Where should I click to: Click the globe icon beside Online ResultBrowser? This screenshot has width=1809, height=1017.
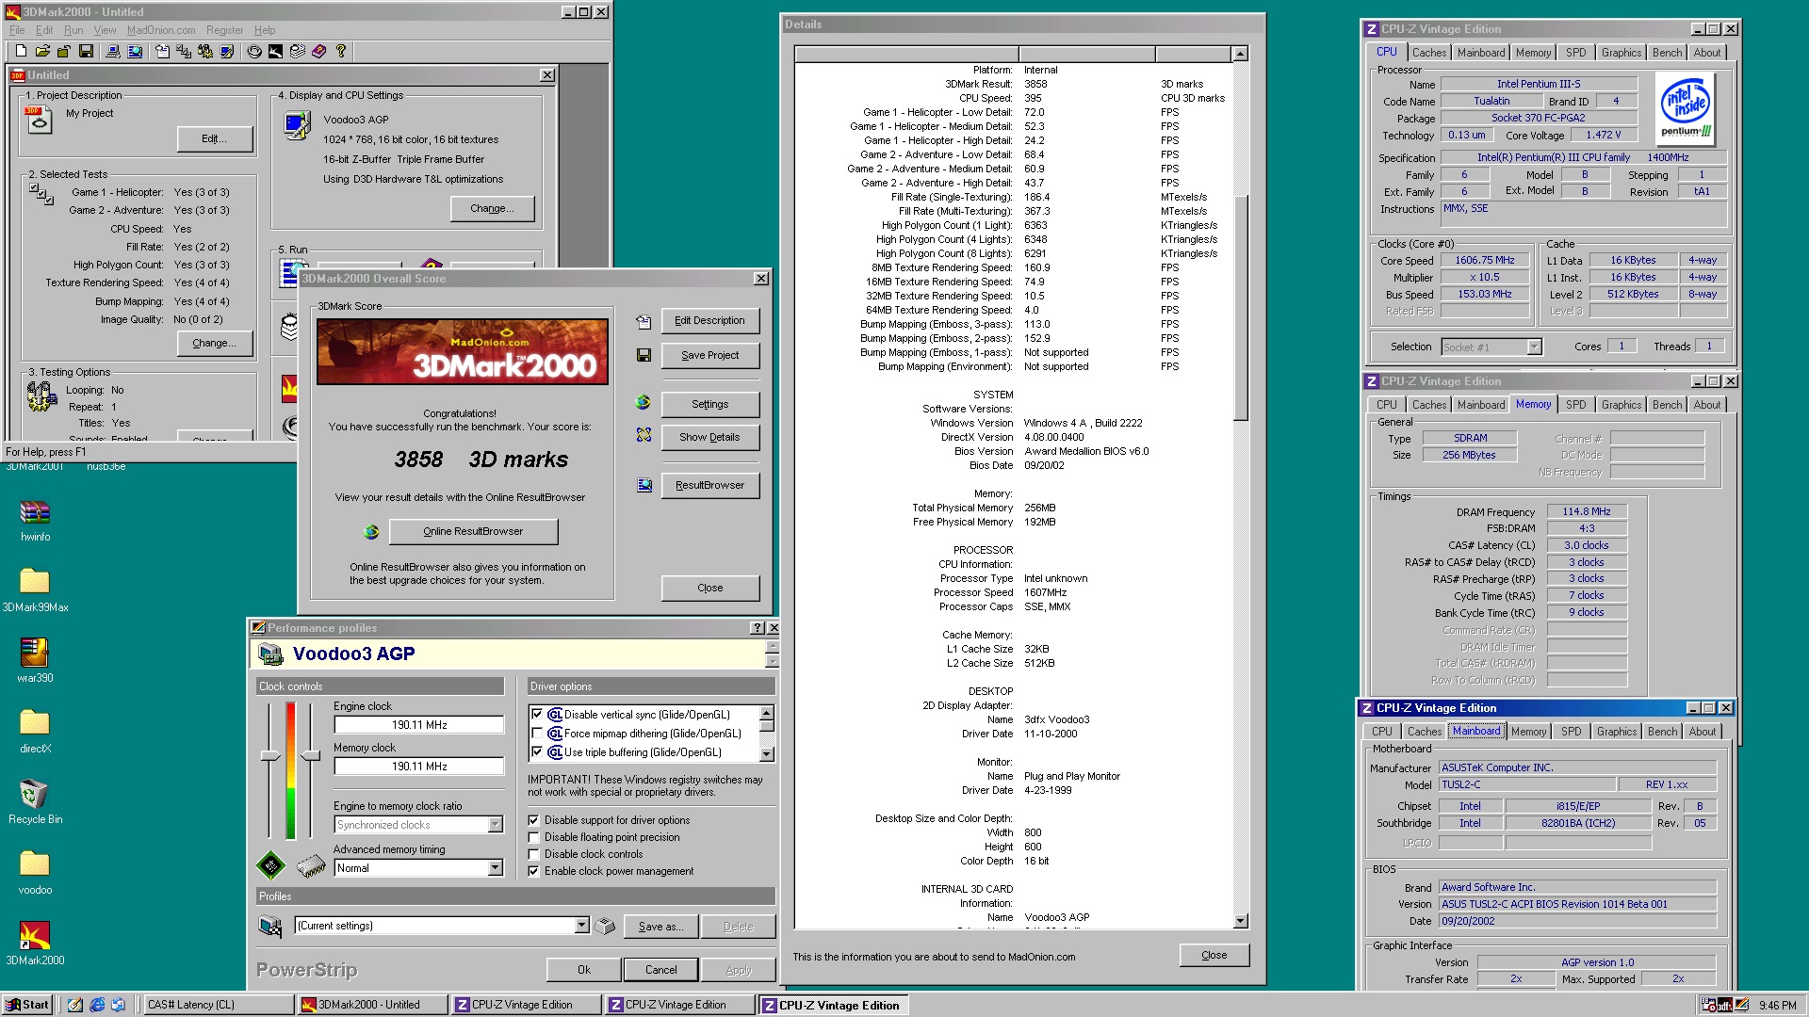click(x=371, y=531)
